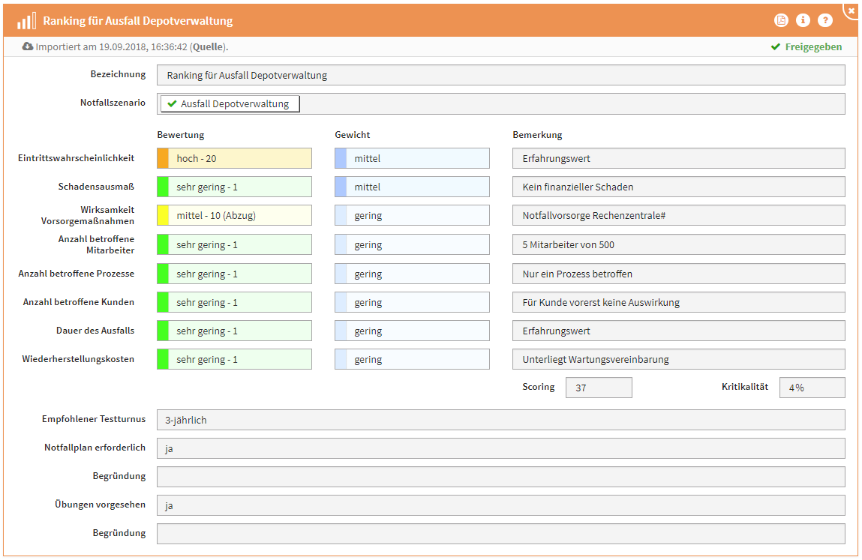This screenshot has width=862, height=560.
Task: Click the cloud import icon
Action: pos(28,46)
